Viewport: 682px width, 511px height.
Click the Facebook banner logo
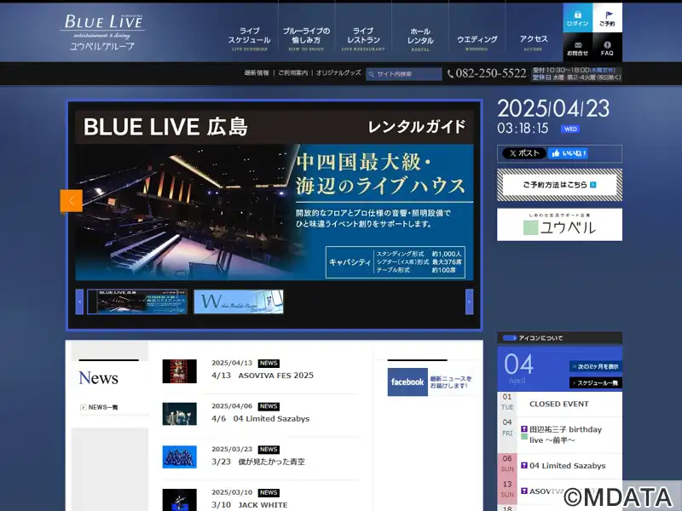tap(407, 382)
